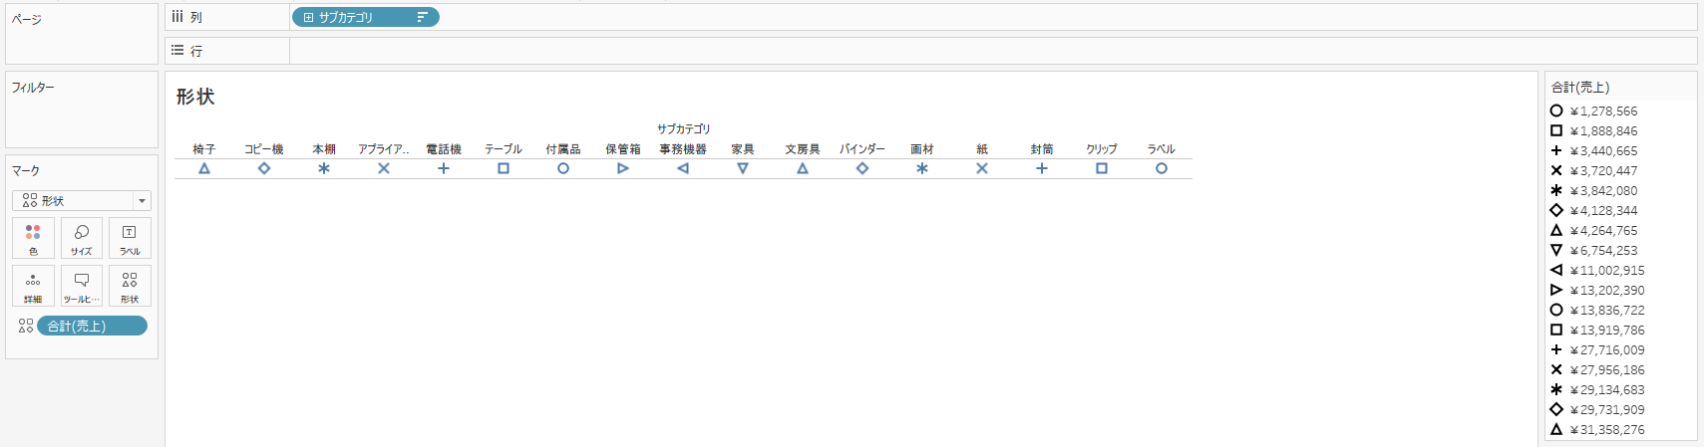
Task: Select the 文房具 column header
Action: coord(803,148)
